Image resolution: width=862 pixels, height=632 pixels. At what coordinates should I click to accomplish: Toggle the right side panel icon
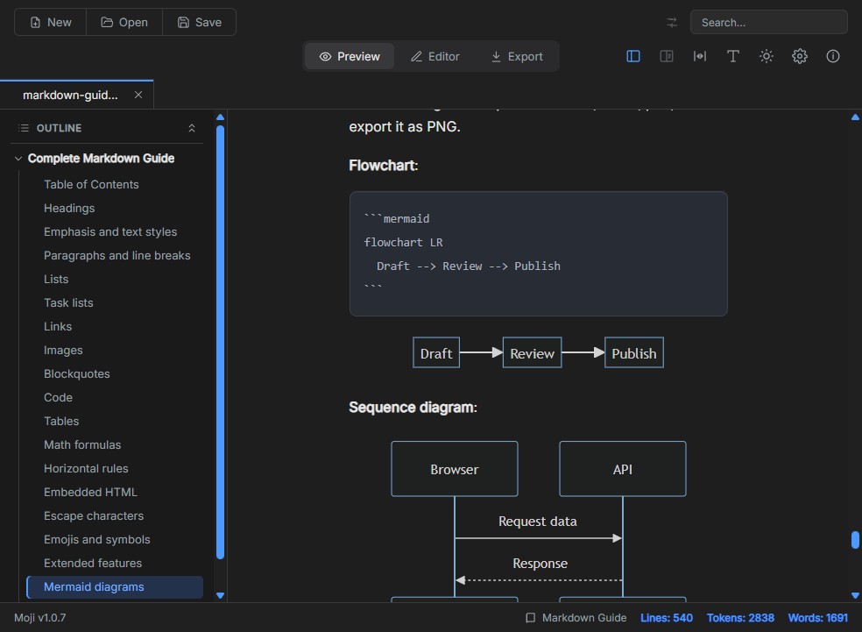coord(667,56)
